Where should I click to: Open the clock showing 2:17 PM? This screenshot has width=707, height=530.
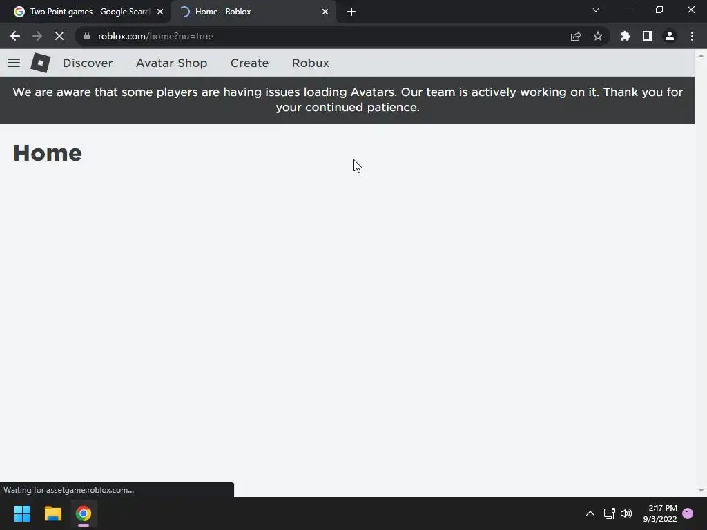660,513
